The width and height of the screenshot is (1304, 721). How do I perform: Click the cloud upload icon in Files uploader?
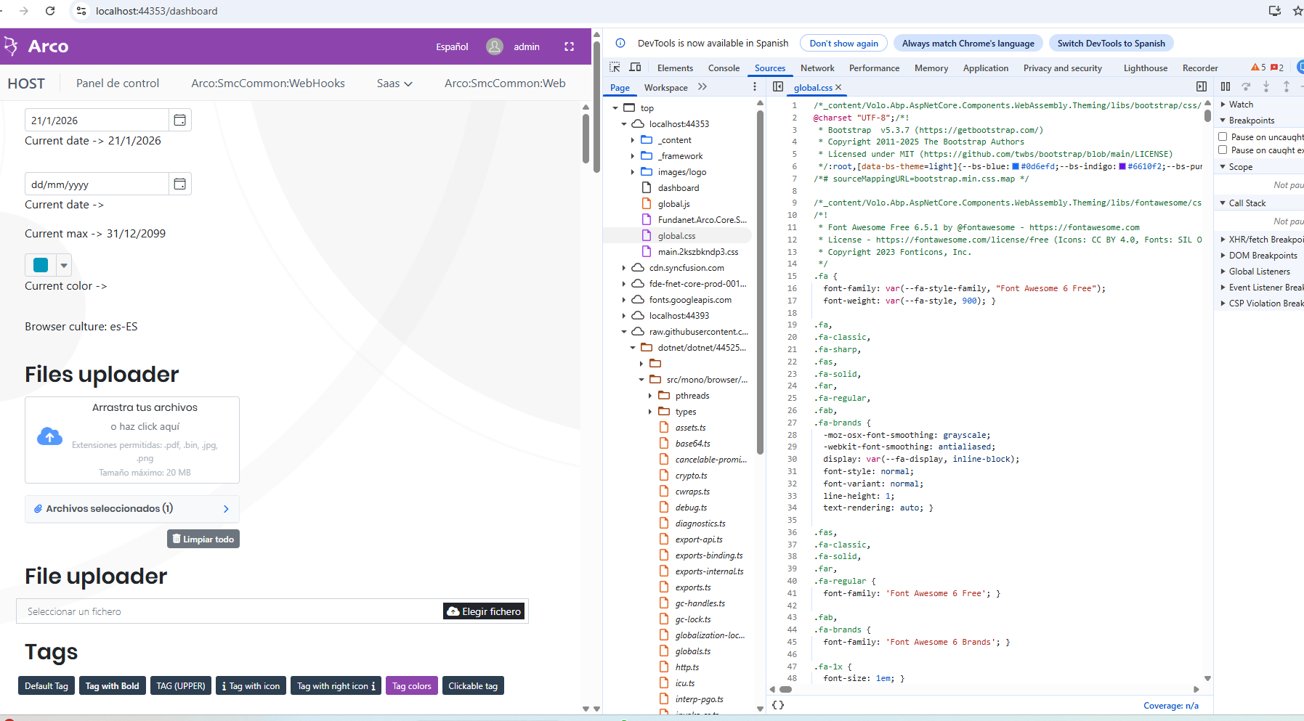coord(49,436)
